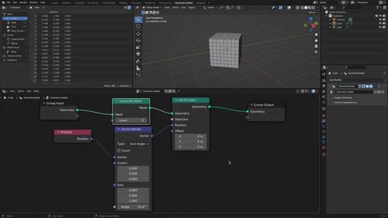Toggle the camera view icon in viewport

316,46
